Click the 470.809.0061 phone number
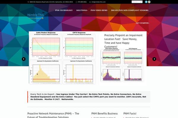 click(x=82, y=2)
